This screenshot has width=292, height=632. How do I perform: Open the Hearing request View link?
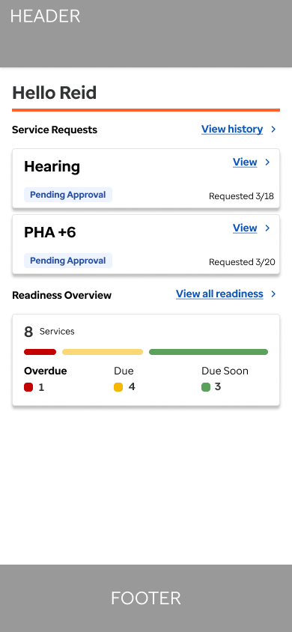click(x=245, y=162)
